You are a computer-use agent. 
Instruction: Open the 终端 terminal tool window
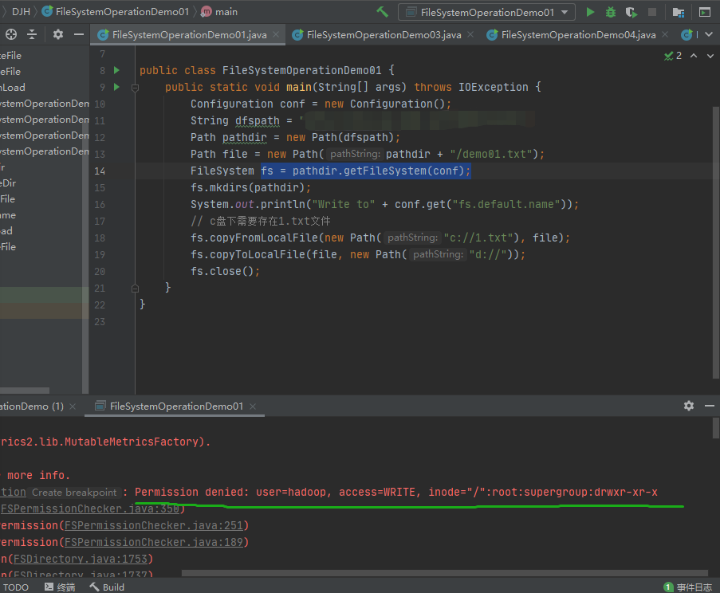click(x=60, y=587)
